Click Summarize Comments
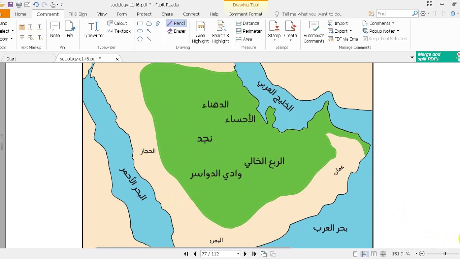 tap(314, 32)
